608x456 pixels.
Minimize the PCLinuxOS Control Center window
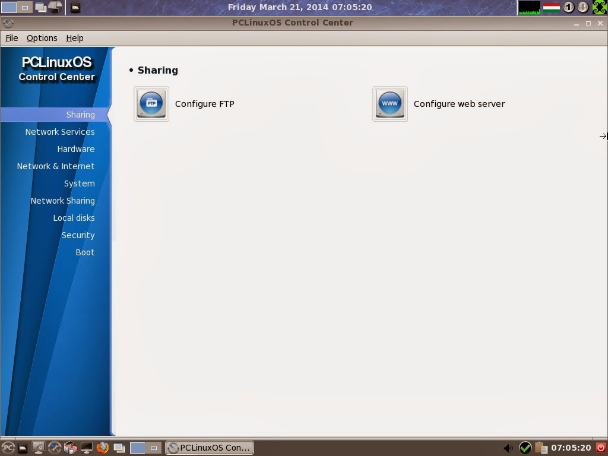click(577, 23)
